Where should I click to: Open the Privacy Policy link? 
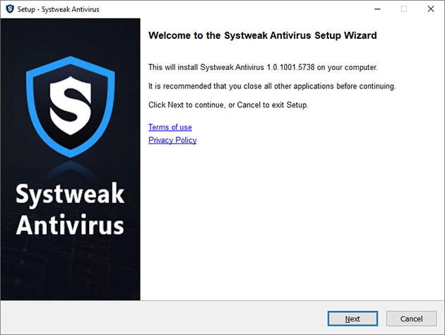(172, 140)
